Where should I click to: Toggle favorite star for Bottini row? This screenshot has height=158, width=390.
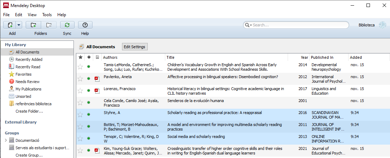80,127
